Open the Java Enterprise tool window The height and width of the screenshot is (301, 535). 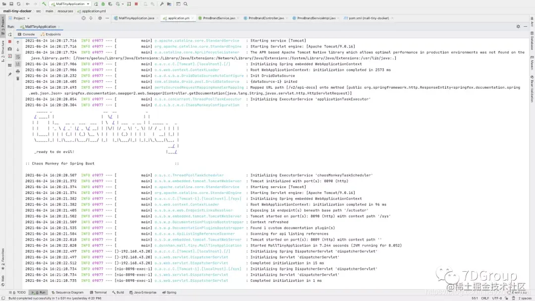[x=143, y=293]
